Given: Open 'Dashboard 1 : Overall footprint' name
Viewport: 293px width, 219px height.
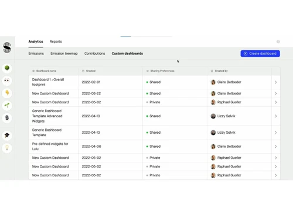Looking at the screenshot, I should point(48,82).
